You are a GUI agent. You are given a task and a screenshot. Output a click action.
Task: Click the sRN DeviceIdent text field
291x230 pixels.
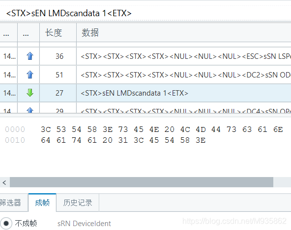pos(84,224)
